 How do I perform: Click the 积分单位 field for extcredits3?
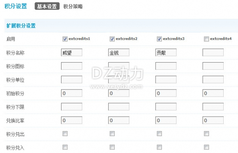click(x=166, y=79)
